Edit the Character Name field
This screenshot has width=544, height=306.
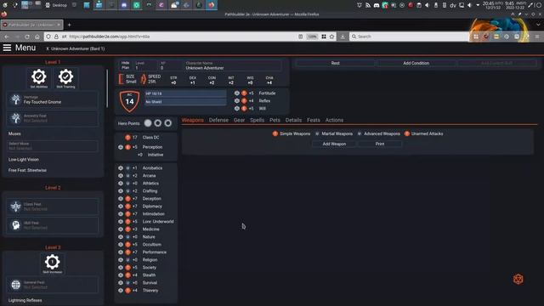[x=233, y=65]
